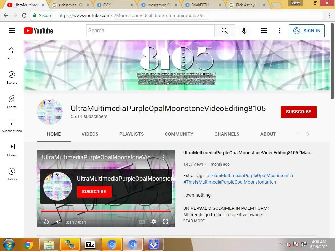Switch to the presetmngr browser tab
Image resolution: width=335 pixels, height=251 pixels.
tap(159, 5)
